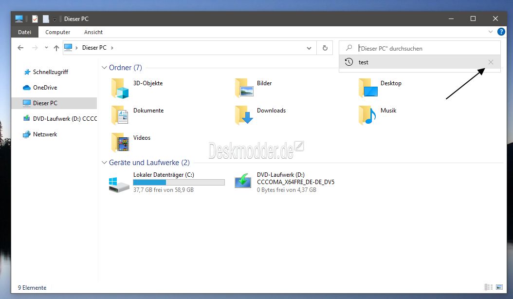Select the Lokaler Datenträger (C:) drive icon

point(119,185)
